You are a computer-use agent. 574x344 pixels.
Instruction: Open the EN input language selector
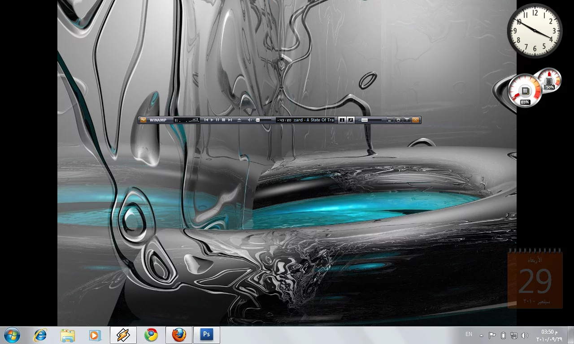469,335
